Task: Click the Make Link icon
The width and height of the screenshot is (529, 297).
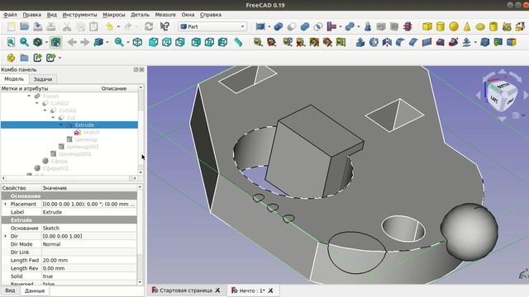Action: tap(37, 58)
